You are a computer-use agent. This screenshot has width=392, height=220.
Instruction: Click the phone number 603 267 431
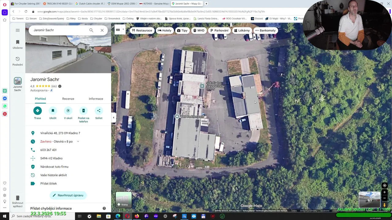[x=48, y=150]
